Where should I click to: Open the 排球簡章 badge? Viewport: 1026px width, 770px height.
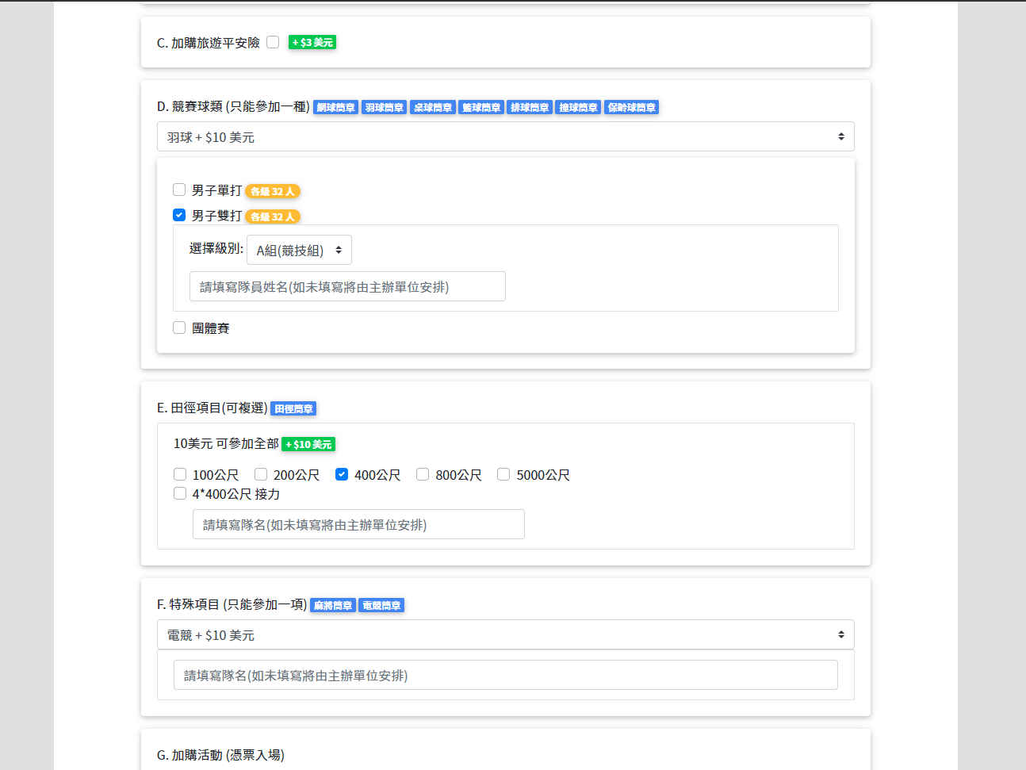pos(529,107)
